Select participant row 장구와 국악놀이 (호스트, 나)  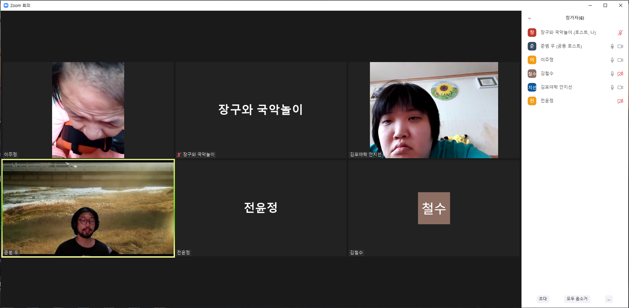pos(575,32)
